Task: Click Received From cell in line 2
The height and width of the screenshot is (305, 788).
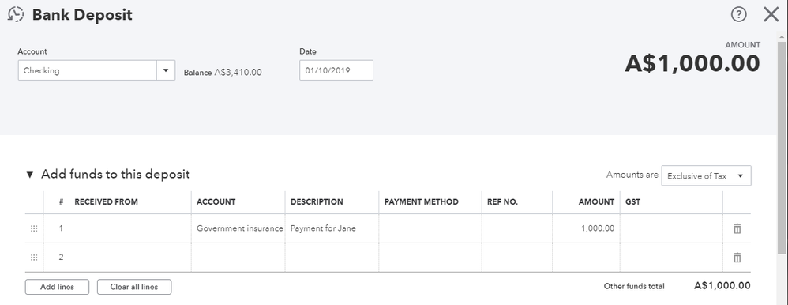Action: (130, 258)
